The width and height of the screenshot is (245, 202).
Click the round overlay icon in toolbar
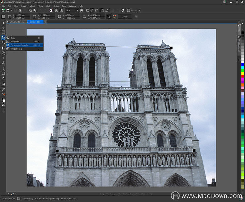(51, 10)
